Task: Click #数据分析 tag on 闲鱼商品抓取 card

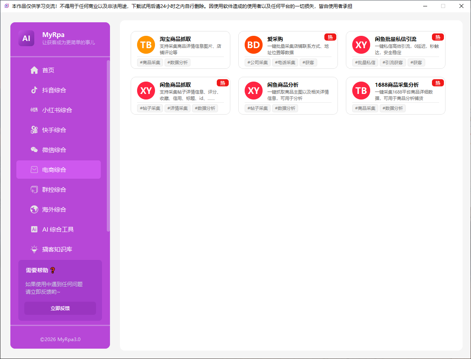Action: click(205, 108)
